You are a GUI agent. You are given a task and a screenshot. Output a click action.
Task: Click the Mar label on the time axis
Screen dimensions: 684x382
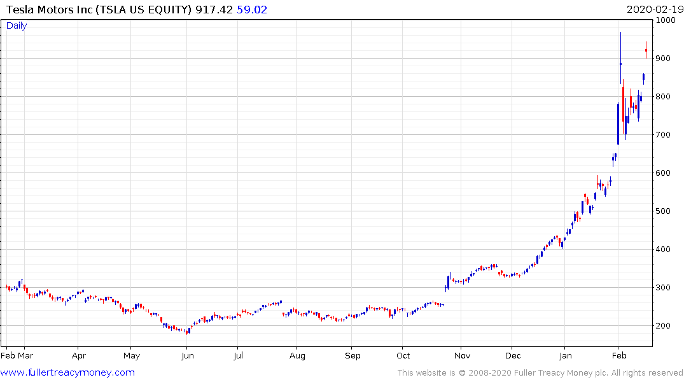(x=25, y=355)
